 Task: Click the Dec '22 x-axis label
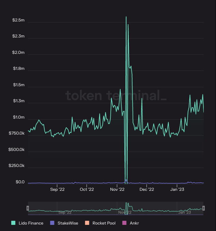click(146, 189)
